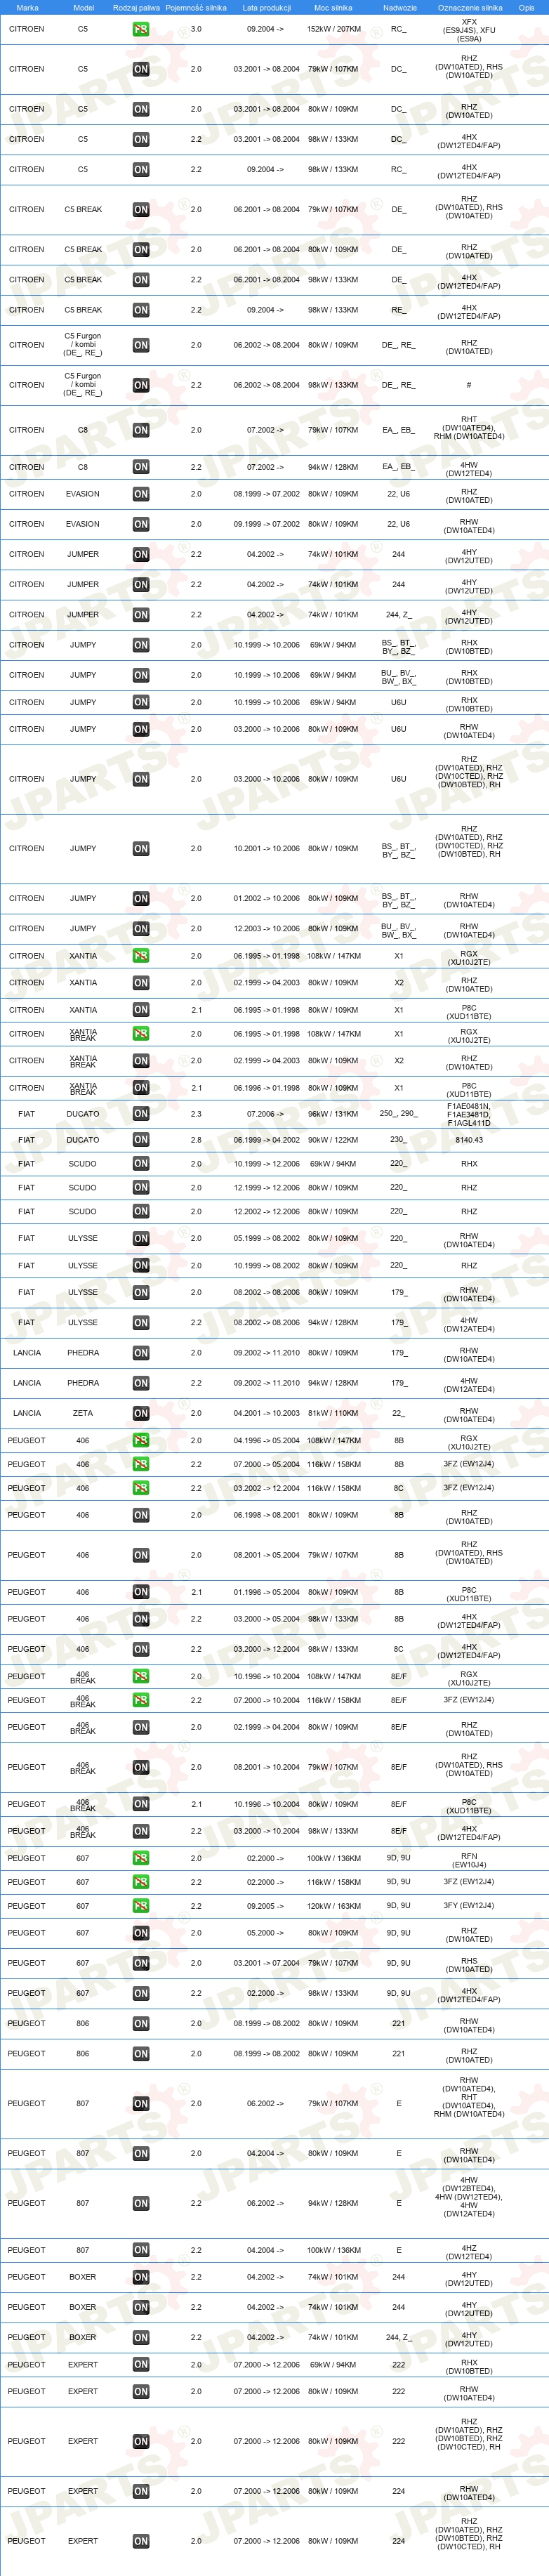Click '07.2006 ->' production years cell
This screenshot has width=549, height=2576.
(x=265, y=1113)
